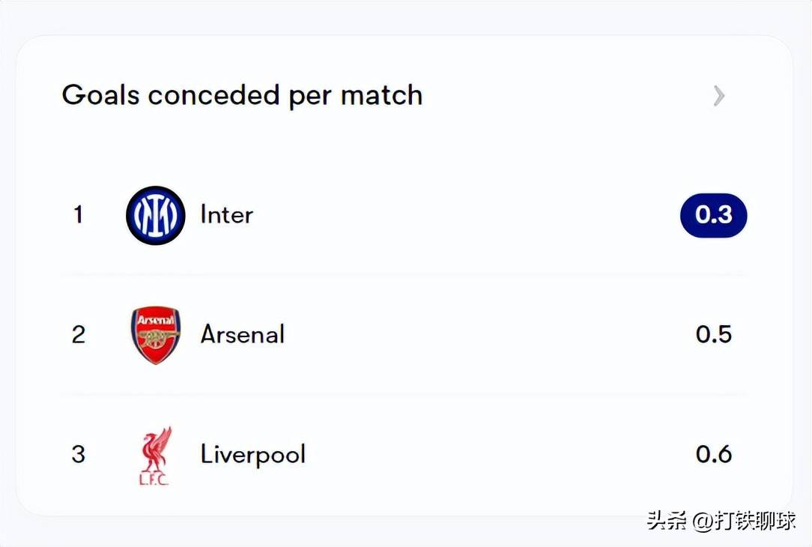Screen dimensions: 812x547
Task: Click the empty space in Inter row
Action: (466, 216)
